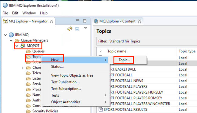The width and height of the screenshot is (197, 113).
Task: Click the Queues folder icon
Action: click(28, 51)
